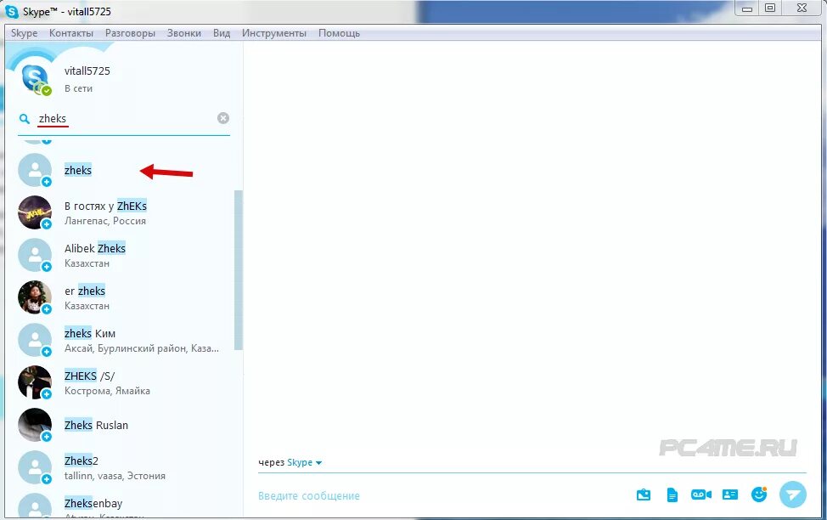Click avatar of Alibek Zheks
This screenshot has height=520, width=827.
pyautogui.click(x=35, y=255)
